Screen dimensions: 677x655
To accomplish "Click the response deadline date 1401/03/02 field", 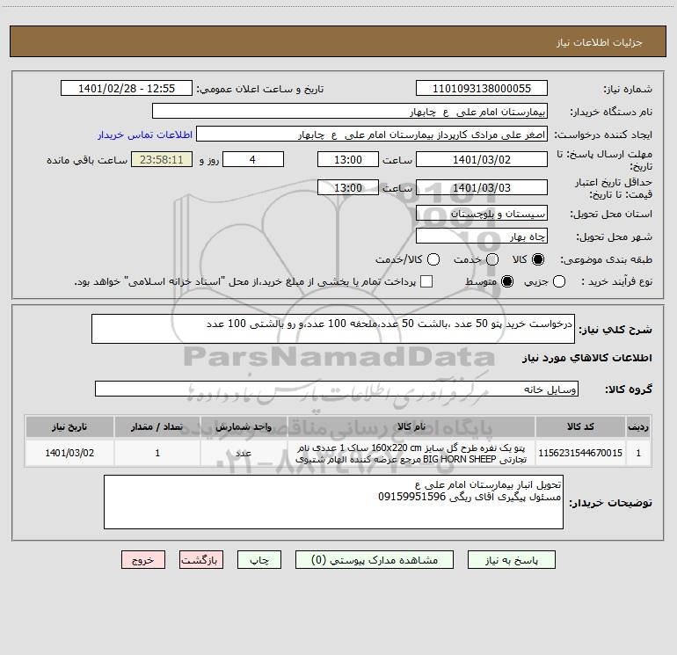I will [482, 159].
